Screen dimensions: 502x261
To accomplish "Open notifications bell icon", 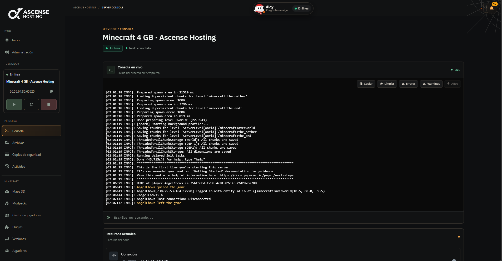I will (492, 8).
